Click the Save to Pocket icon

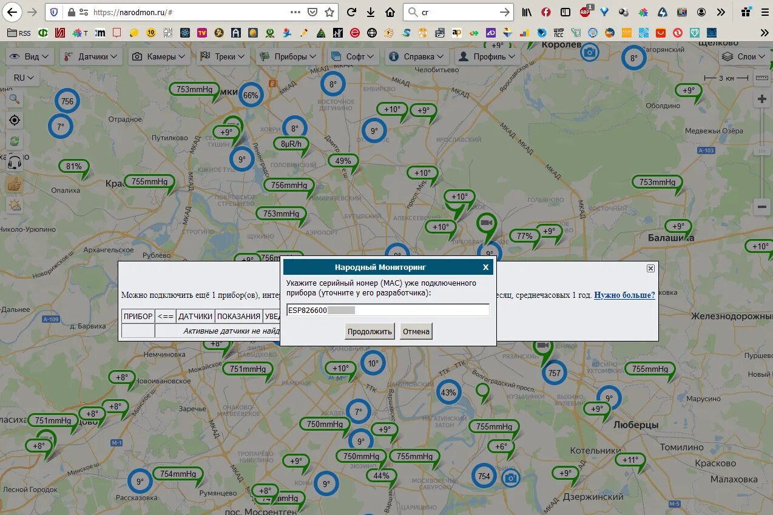click(312, 12)
